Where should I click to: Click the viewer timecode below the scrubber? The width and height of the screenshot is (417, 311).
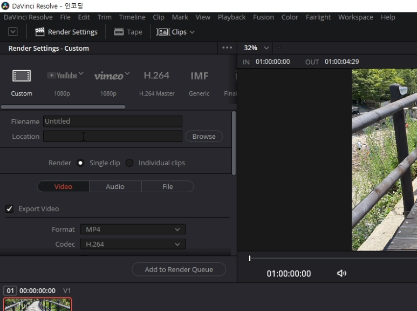pyautogui.click(x=289, y=274)
